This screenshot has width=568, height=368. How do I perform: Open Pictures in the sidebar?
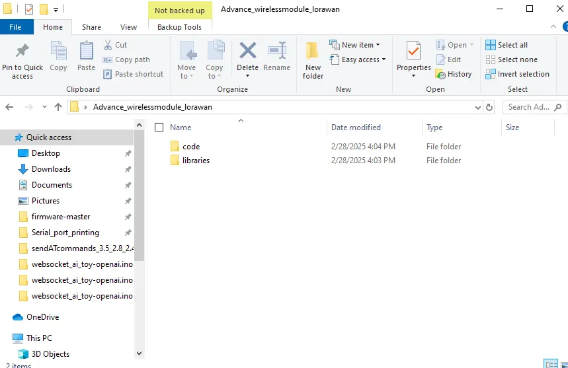(45, 201)
